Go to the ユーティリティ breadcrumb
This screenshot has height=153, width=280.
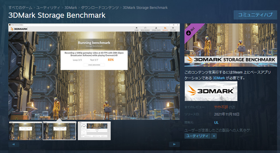tap(48, 8)
